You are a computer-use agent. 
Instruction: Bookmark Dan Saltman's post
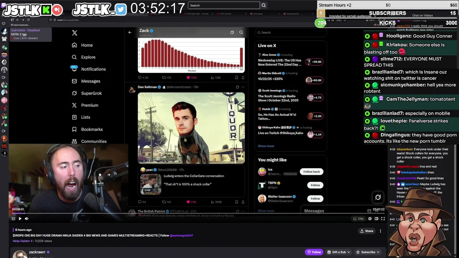tap(236, 202)
